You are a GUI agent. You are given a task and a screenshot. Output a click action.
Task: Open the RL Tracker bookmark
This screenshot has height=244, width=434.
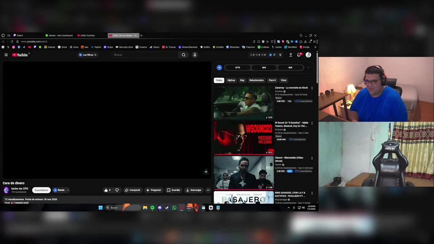click(169, 47)
